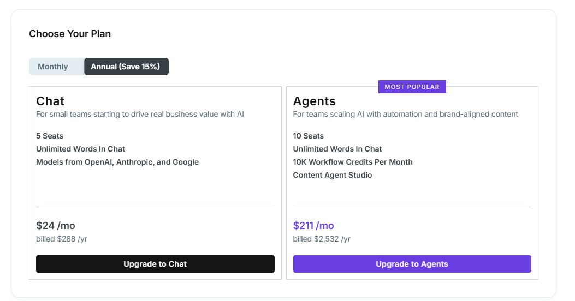Viewport: 575px width, 301px height.
Task: Click the Content Agent Studio feature
Action: [333, 175]
